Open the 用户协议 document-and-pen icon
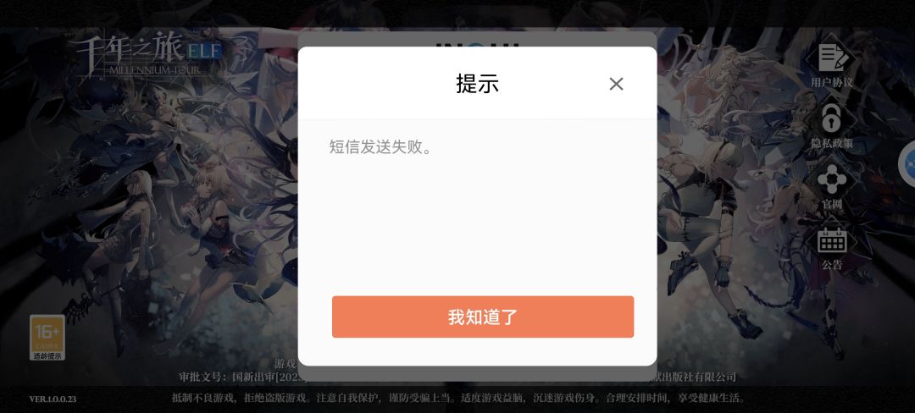Image resolution: width=915 pixels, height=413 pixels. [832, 58]
